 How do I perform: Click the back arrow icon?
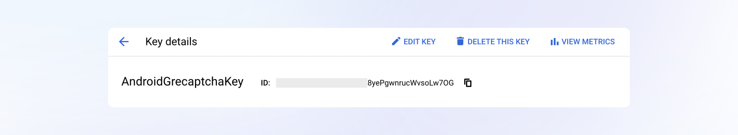coord(124,42)
